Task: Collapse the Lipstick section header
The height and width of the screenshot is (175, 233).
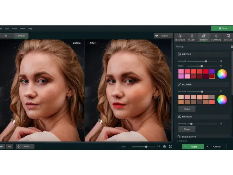Action: [x=202, y=54]
